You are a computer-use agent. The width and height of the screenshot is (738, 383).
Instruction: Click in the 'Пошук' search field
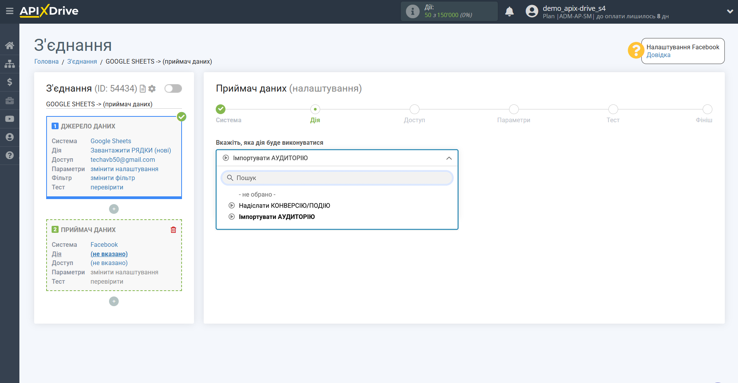pyautogui.click(x=337, y=178)
